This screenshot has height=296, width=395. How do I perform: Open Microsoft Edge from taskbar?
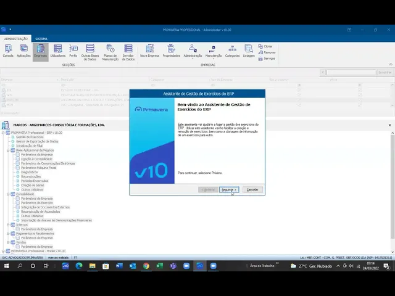pos(79,266)
